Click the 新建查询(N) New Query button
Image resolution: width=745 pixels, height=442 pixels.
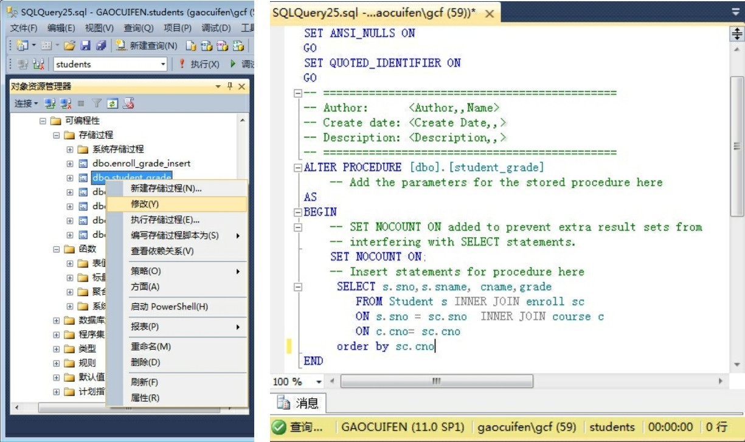pyautogui.click(x=147, y=46)
